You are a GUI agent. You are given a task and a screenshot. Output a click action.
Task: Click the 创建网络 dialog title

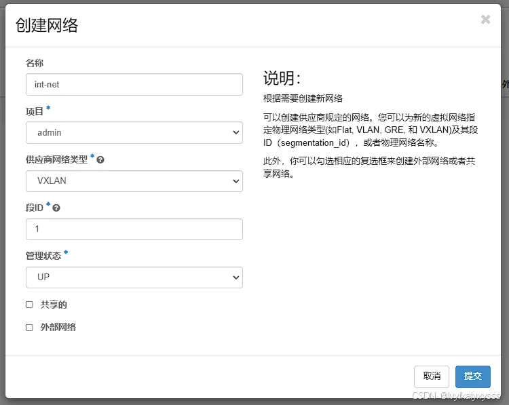click(x=47, y=25)
